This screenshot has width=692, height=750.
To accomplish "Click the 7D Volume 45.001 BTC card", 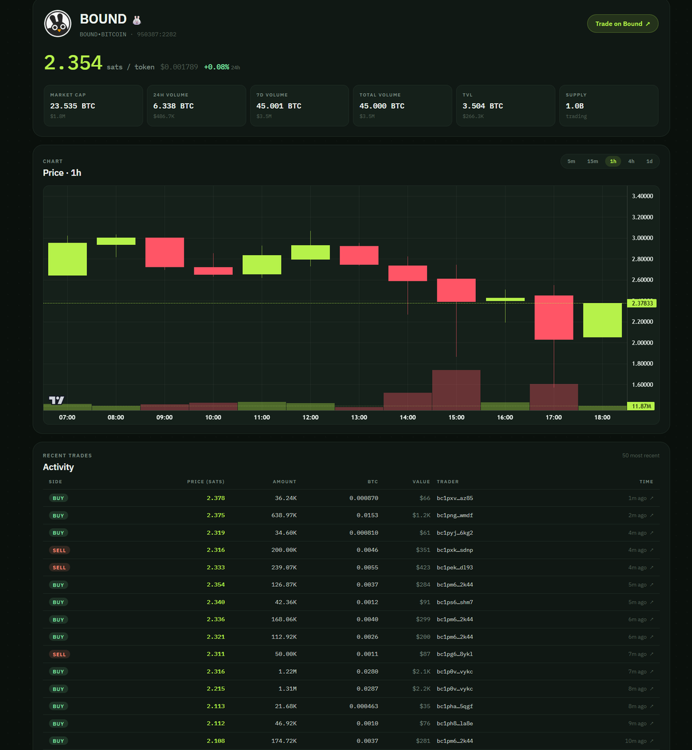I will pyautogui.click(x=300, y=106).
